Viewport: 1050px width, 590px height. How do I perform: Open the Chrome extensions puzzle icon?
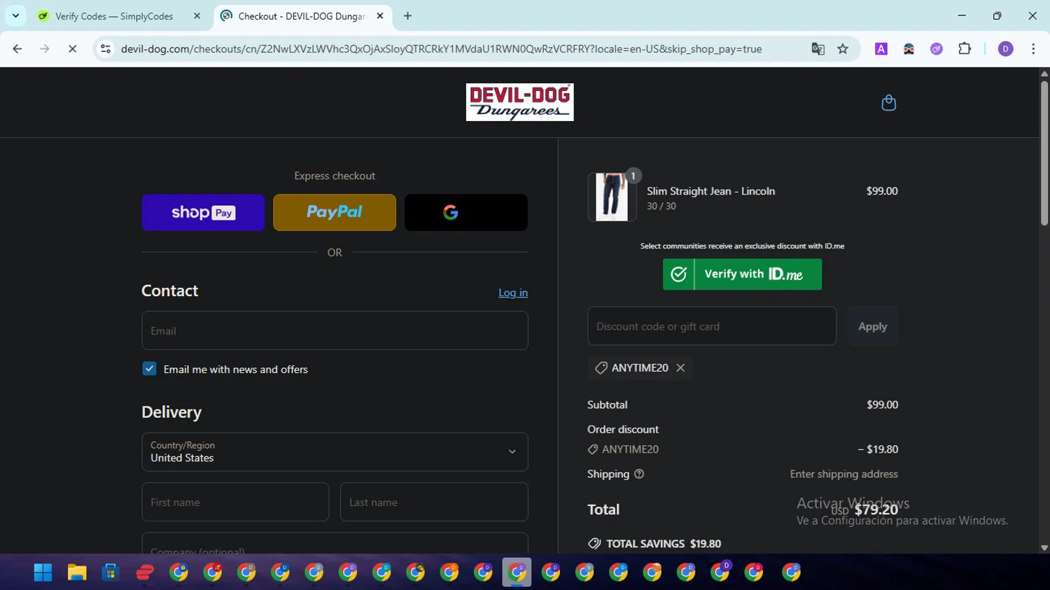(x=965, y=49)
